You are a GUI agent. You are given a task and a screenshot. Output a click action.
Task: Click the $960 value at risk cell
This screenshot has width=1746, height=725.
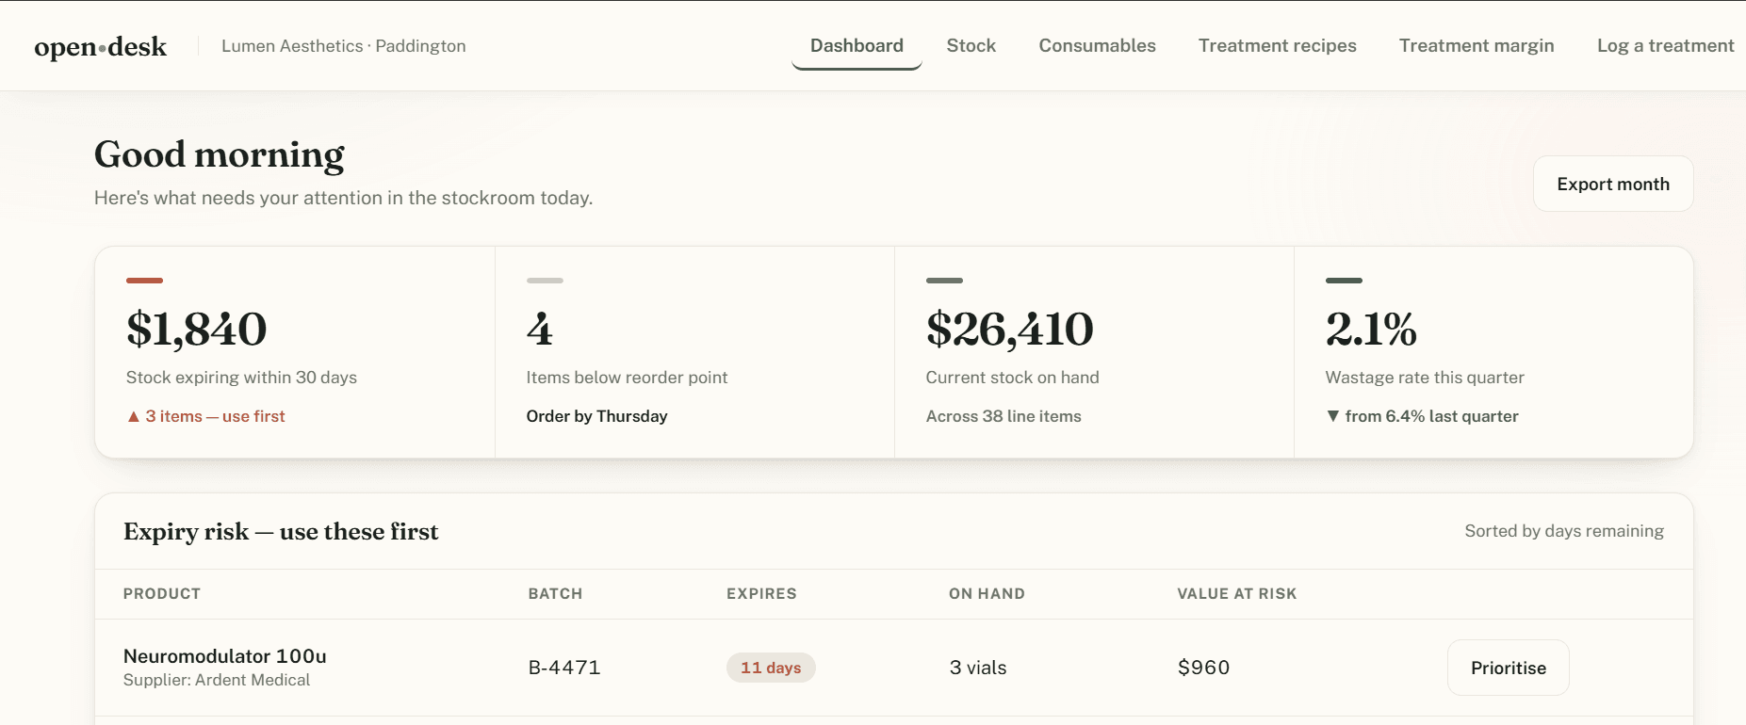(1203, 668)
